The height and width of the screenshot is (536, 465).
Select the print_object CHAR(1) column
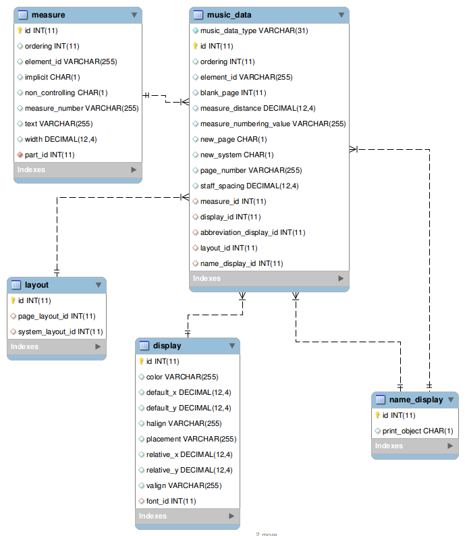tap(418, 431)
